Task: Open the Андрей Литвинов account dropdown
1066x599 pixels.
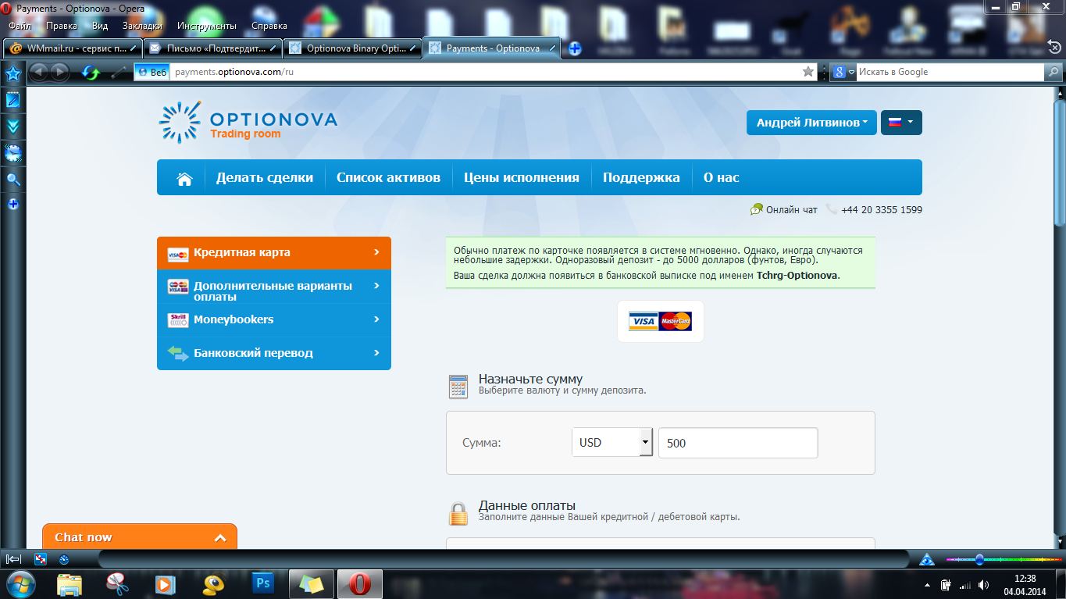Action: (811, 123)
